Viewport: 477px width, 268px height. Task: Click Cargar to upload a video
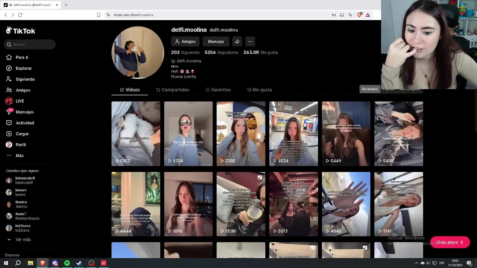(x=22, y=134)
